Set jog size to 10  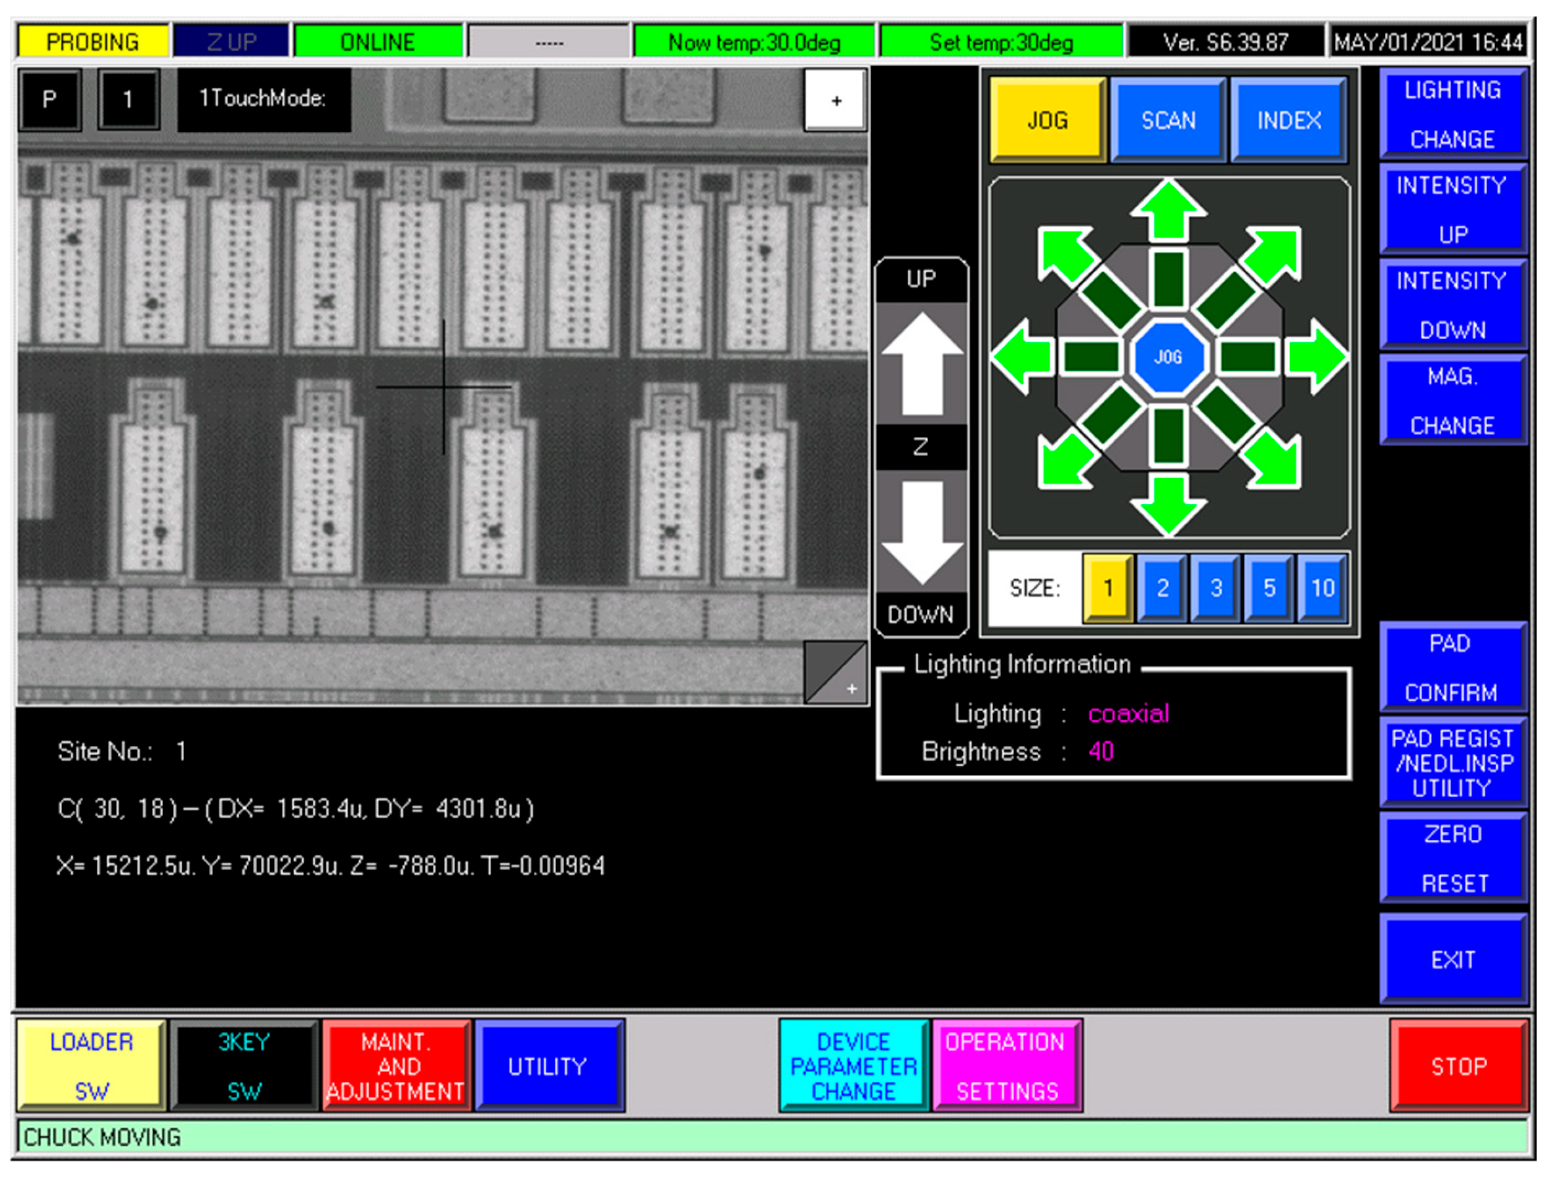[1322, 588]
